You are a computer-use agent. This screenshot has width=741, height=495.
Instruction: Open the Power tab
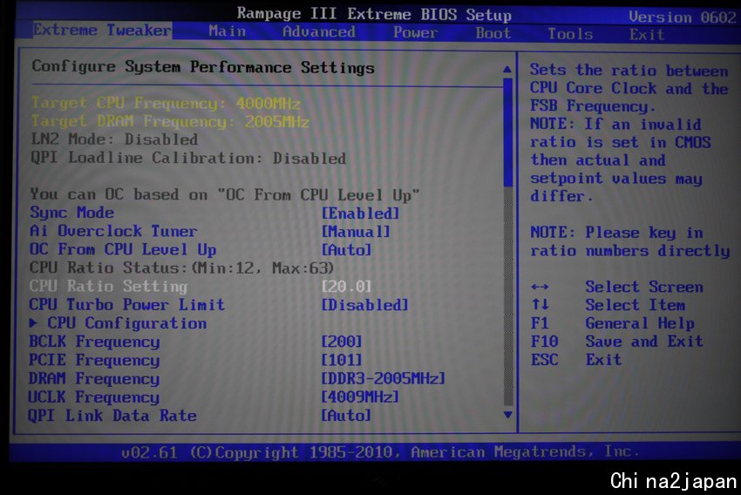[x=415, y=32]
